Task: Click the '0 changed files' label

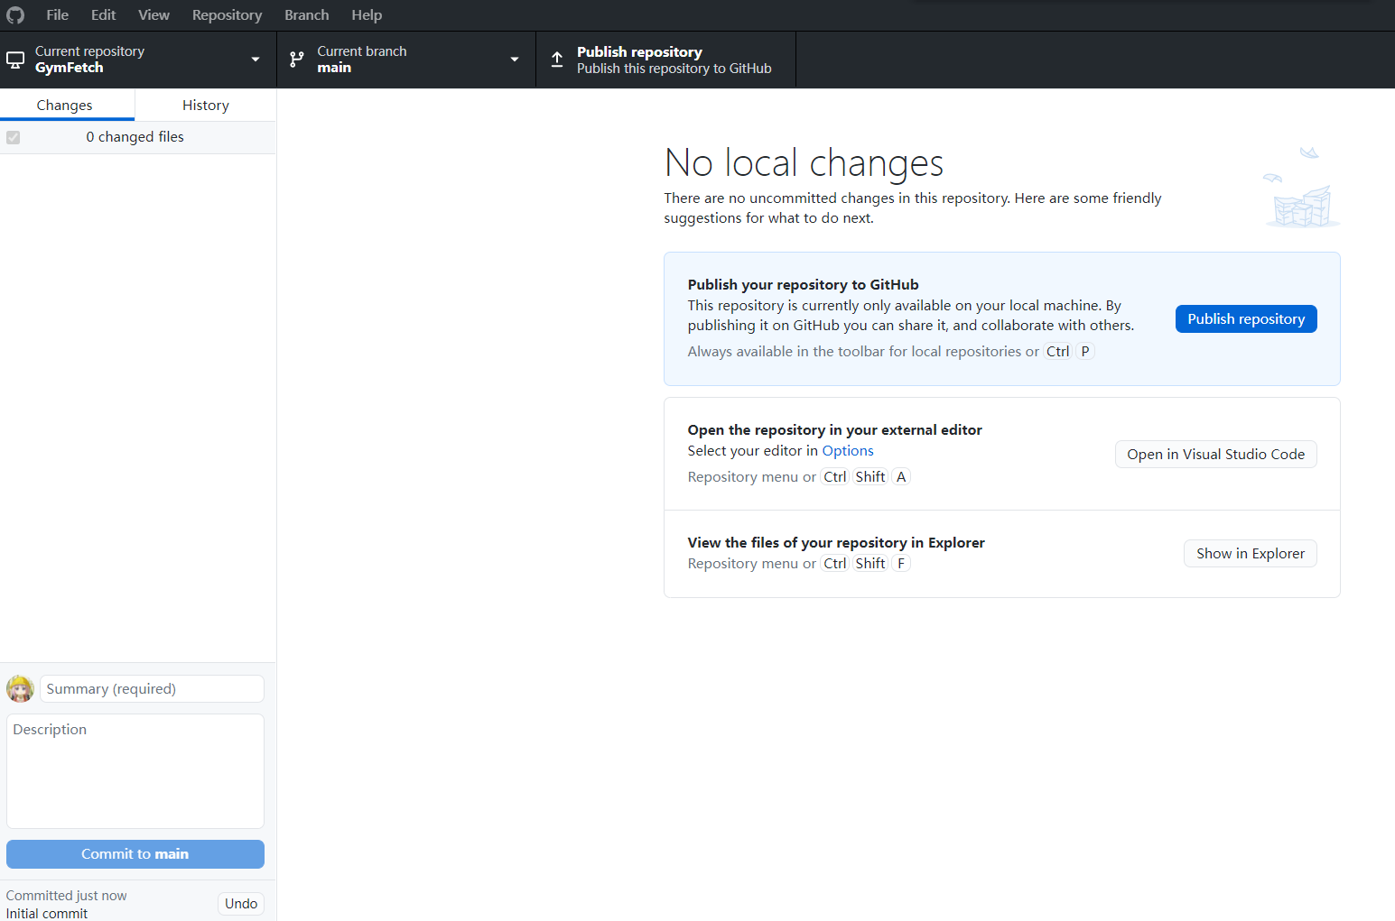Action: (x=135, y=137)
